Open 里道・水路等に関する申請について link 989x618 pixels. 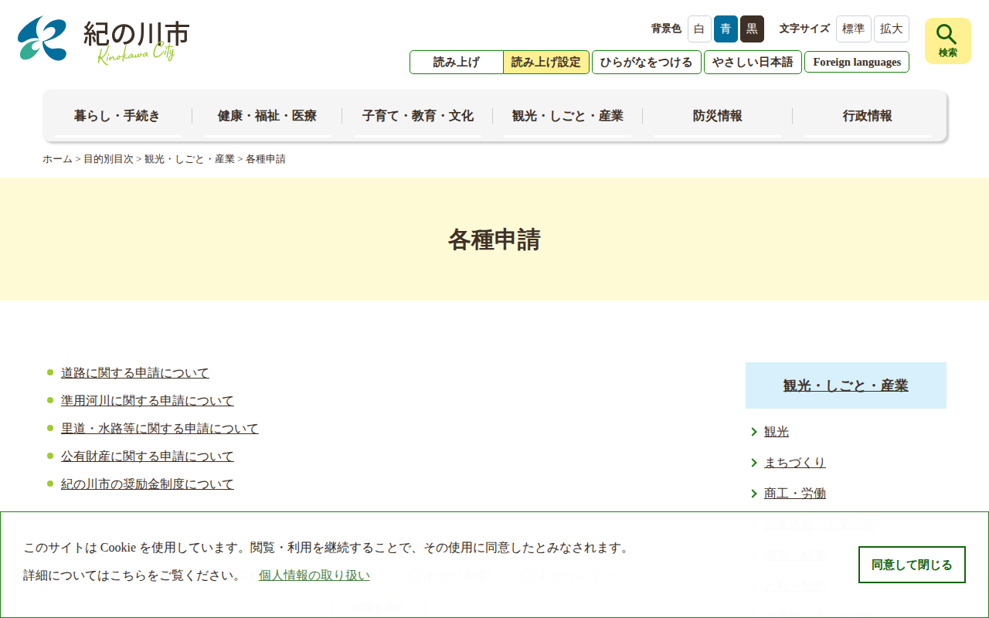point(160,429)
